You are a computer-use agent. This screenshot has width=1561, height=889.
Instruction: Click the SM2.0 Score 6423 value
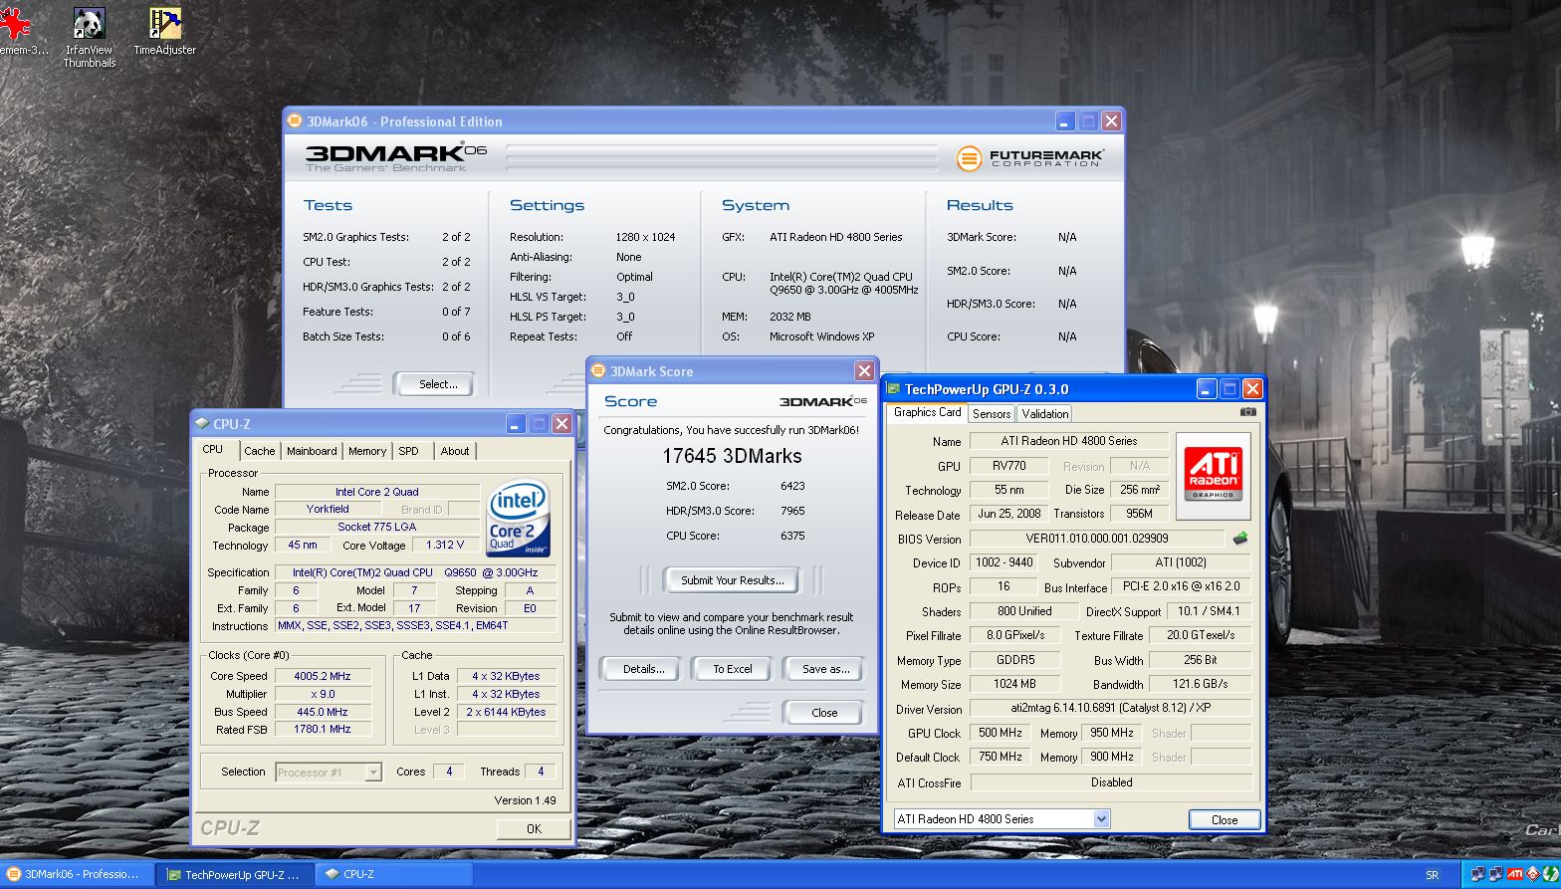pyautogui.click(x=792, y=486)
